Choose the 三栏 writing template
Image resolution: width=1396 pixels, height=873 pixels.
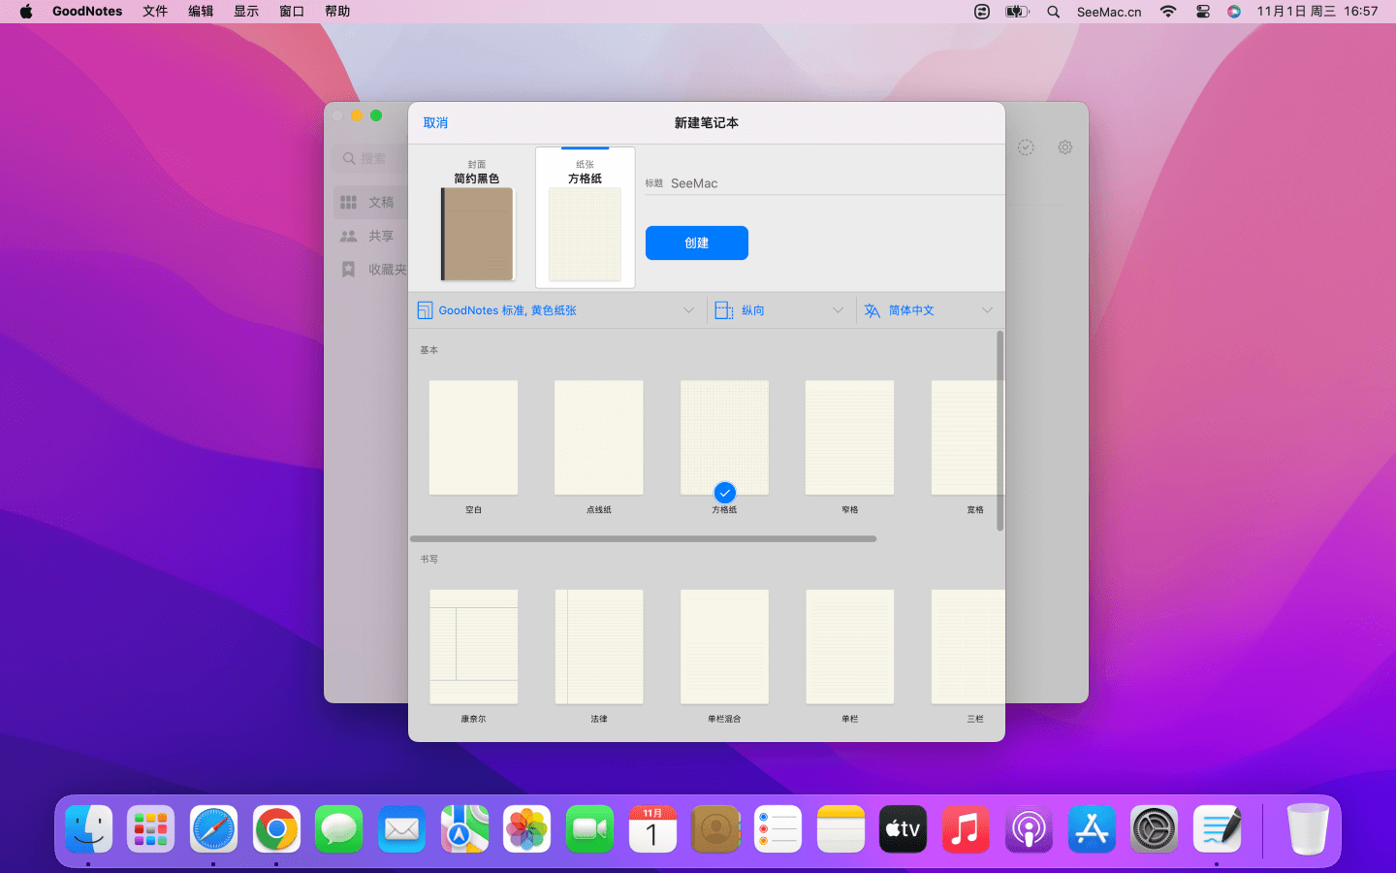[968, 656]
